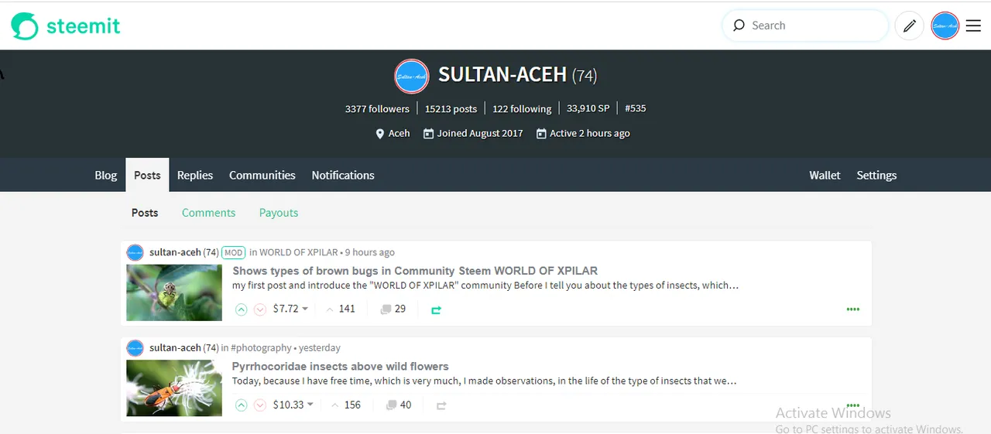Upvote the Pyrrhocoridae insects post
The height and width of the screenshot is (434, 991).
click(x=242, y=405)
